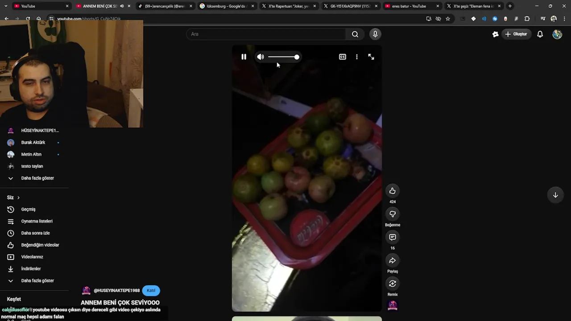This screenshot has width=571, height=321.
Task: Open Chrome three-dot menu
Action: tap(564, 19)
